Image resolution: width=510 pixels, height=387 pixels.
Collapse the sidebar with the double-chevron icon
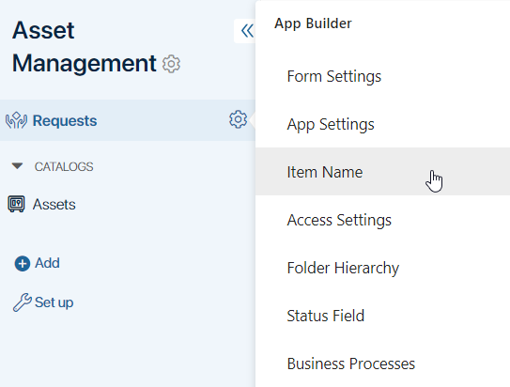point(247,31)
